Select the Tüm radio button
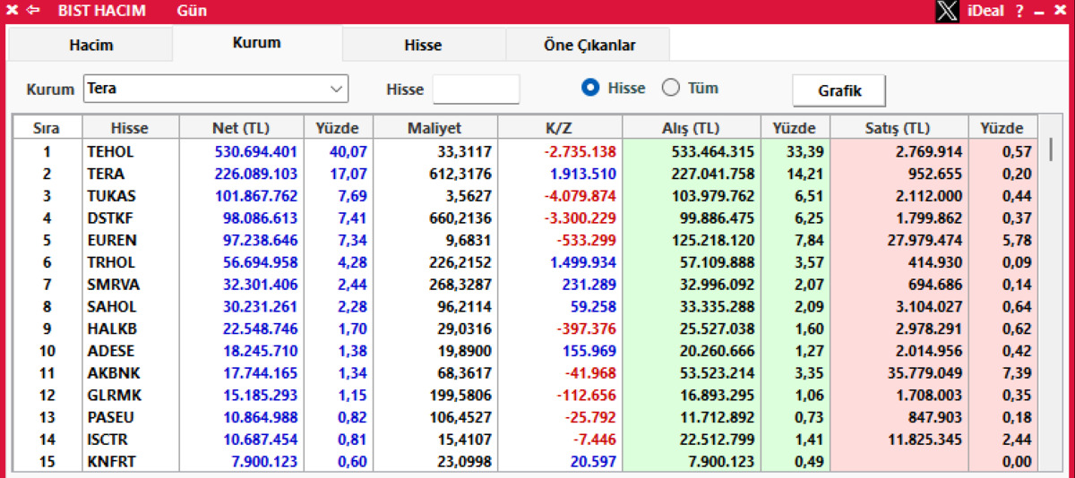The image size is (1075, 478). coord(671,88)
